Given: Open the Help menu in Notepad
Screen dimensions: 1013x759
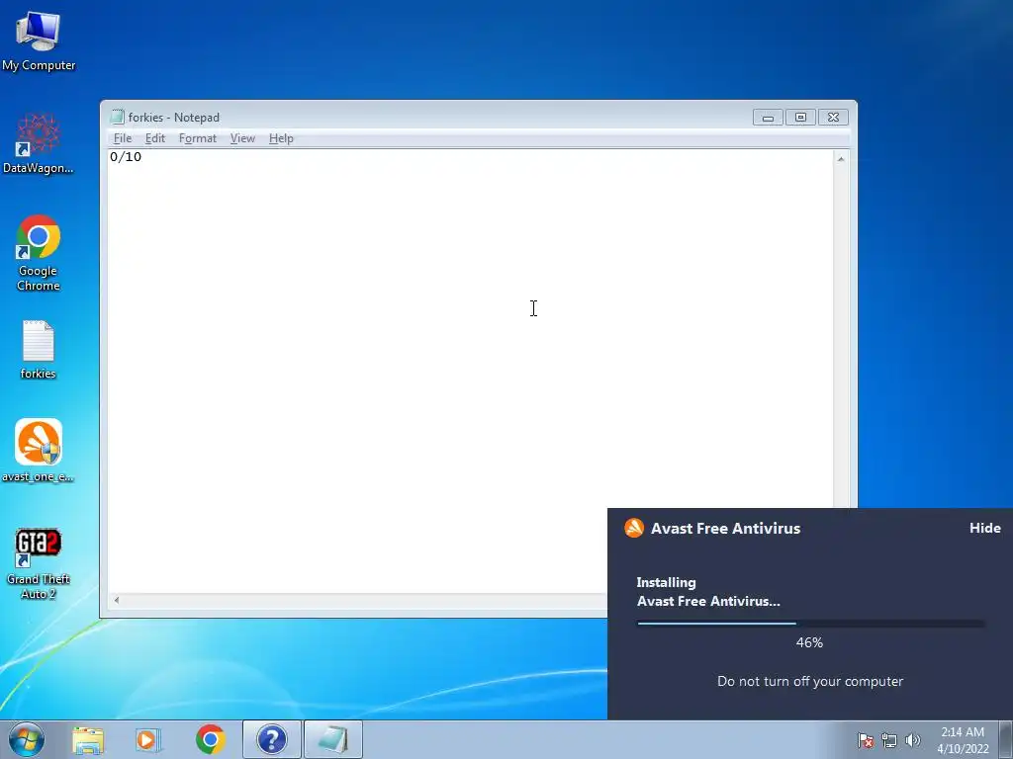Looking at the screenshot, I should pos(281,138).
